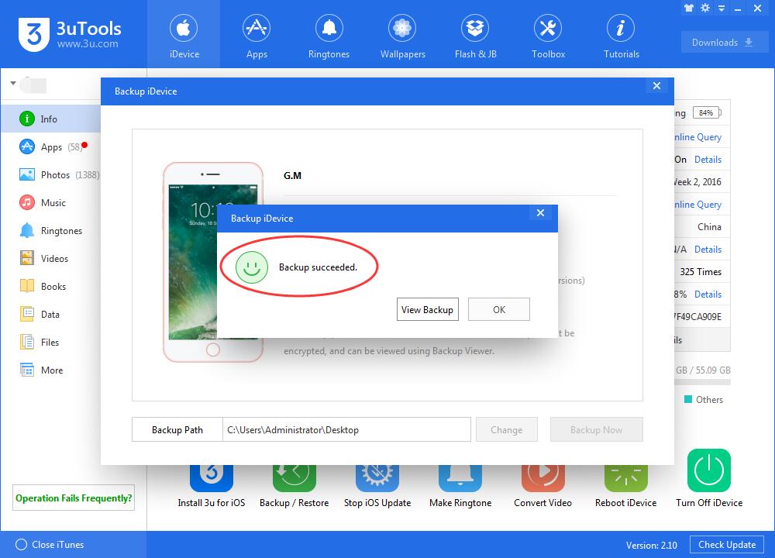Screen dimensions: 775x558
Task: Click Operation Fails Frequently? link
Action: coord(74,498)
